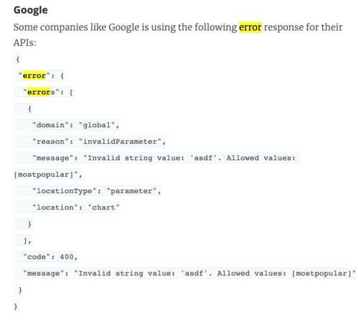Click the [mostpopular]", wrapped code line

coord(48,175)
